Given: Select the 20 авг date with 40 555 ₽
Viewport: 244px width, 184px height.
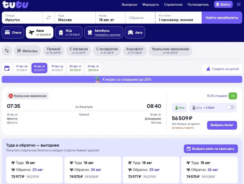Looking at the screenshot, I should point(75,68).
